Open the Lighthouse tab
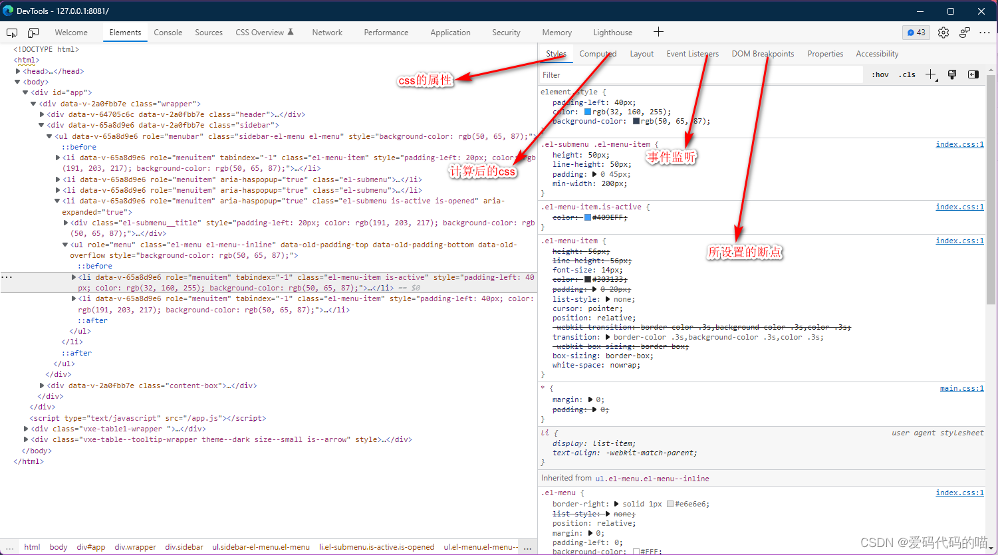 pyautogui.click(x=613, y=32)
